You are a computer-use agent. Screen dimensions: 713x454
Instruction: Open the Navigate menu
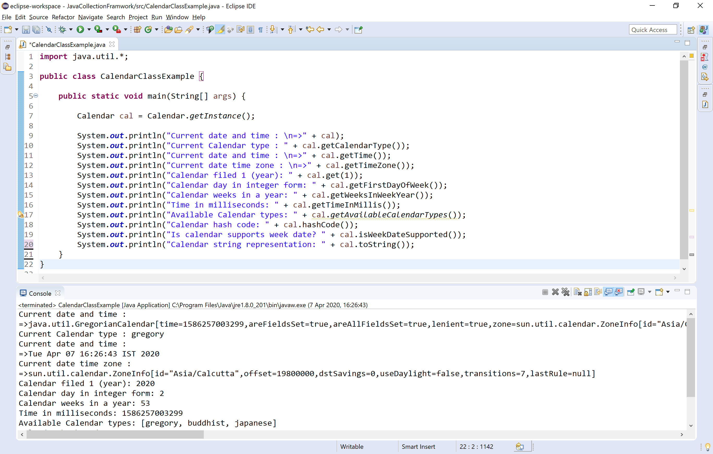90,17
